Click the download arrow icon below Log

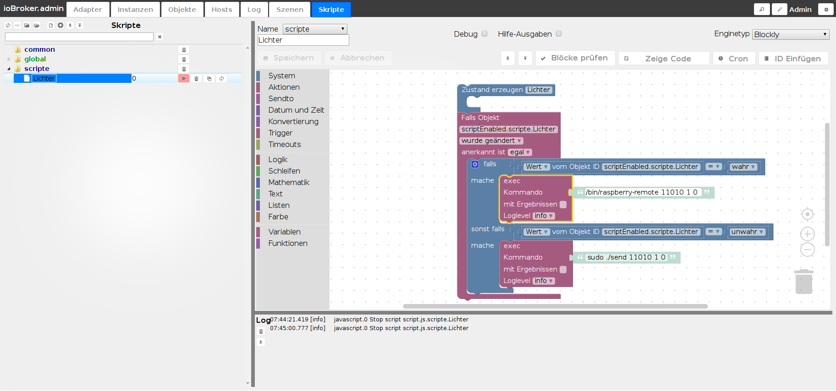coord(261,342)
